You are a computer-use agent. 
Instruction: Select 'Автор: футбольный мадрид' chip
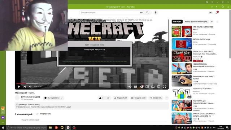(196, 22)
